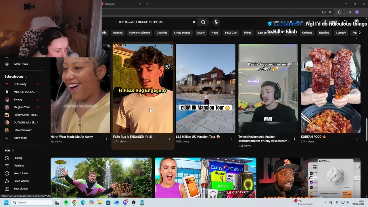Open Currys PC World video thumbnail
This screenshot has height=207, width=368.
(206, 178)
